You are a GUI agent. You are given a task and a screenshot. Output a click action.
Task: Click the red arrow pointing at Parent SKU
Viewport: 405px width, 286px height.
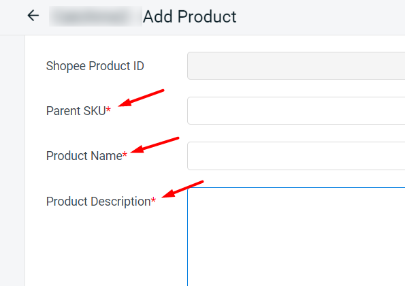(x=141, y=97)
